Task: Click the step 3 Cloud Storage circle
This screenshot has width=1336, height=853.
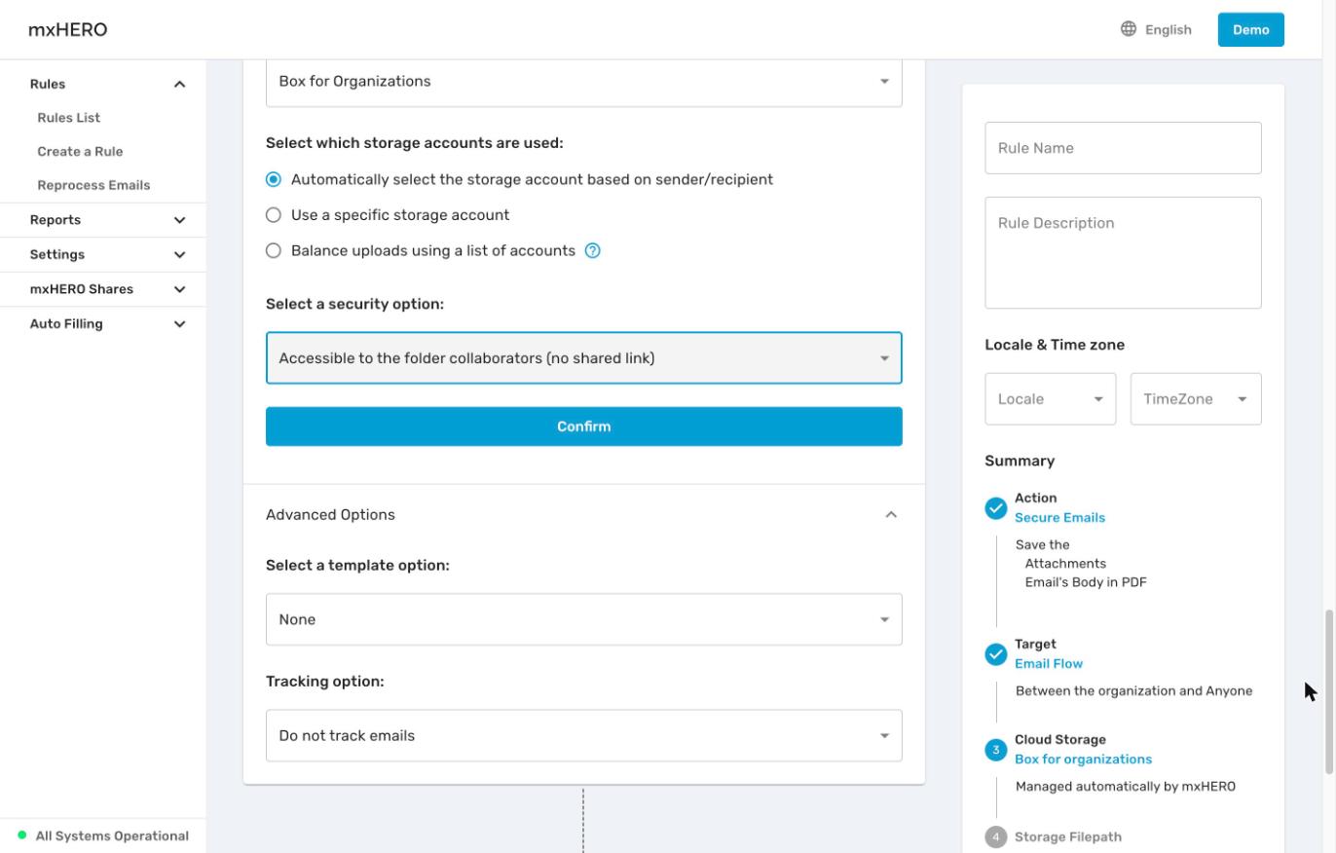Action: [995, 750]
